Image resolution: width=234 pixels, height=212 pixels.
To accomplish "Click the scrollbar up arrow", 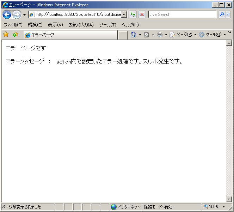I will coord(229,43).
